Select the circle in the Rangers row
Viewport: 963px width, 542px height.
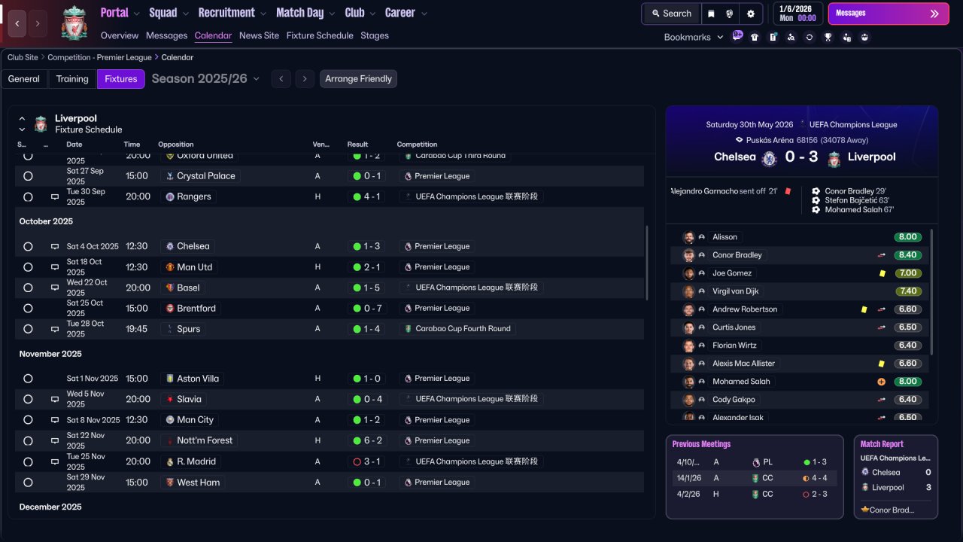tap(28, 197)
